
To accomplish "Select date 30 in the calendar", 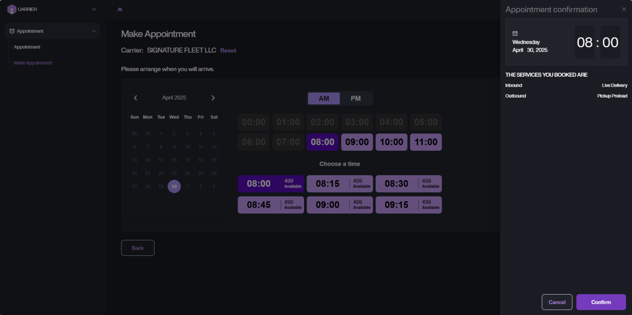I will tap(174, 187).
